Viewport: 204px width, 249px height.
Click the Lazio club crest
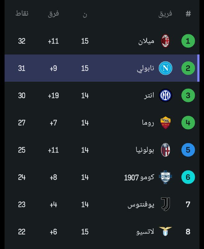click(x=165, y=232)
